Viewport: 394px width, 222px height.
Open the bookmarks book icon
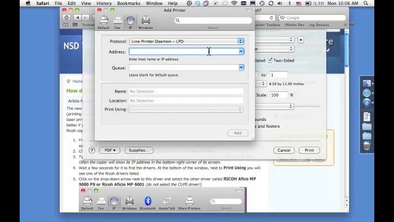tap(66, 25)
